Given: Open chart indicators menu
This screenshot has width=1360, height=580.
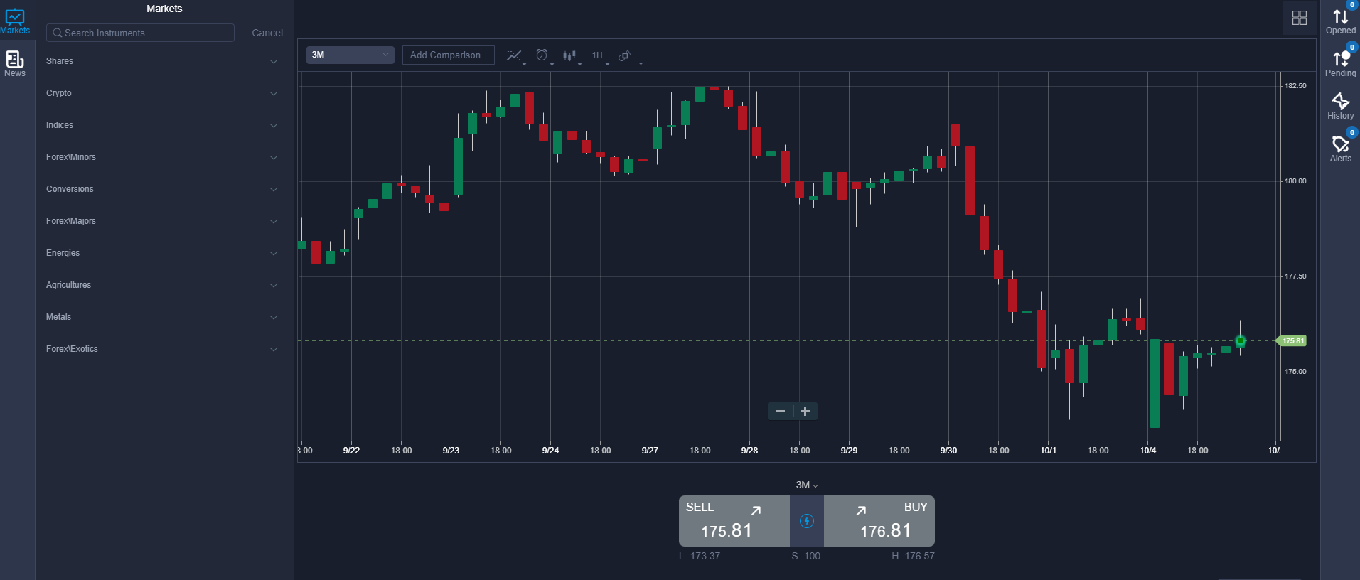Looking at the screenshot, I should click(514, 55).
